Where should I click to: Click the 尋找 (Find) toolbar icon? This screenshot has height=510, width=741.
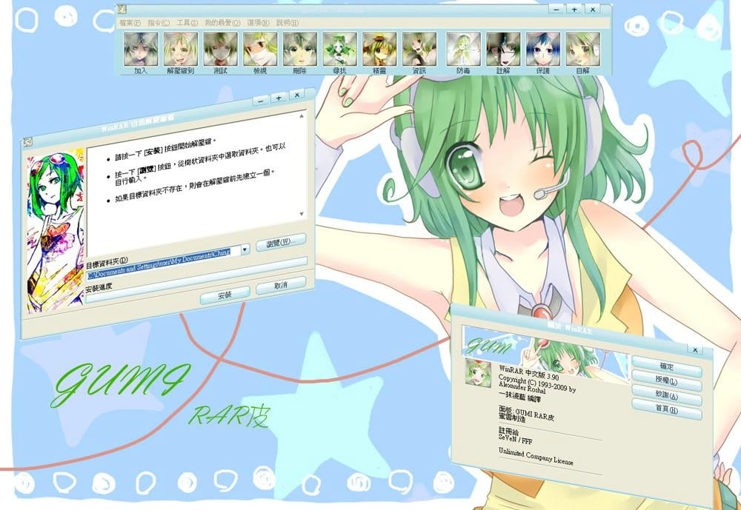pyautogui.click(x=339, y=49)
